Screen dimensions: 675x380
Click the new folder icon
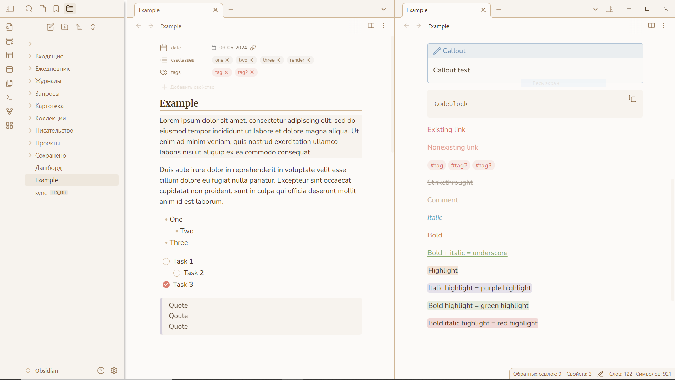coord(65,27)
